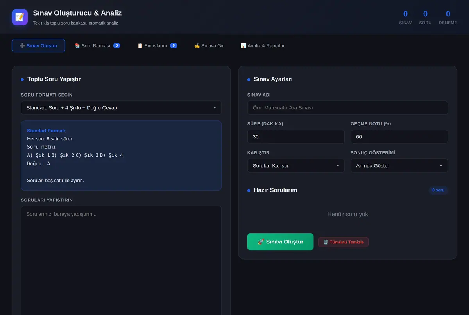This screenshot has width=469, height=315.
Task: Click the Deneme counter in the header
Action: (x=448, y=18)
